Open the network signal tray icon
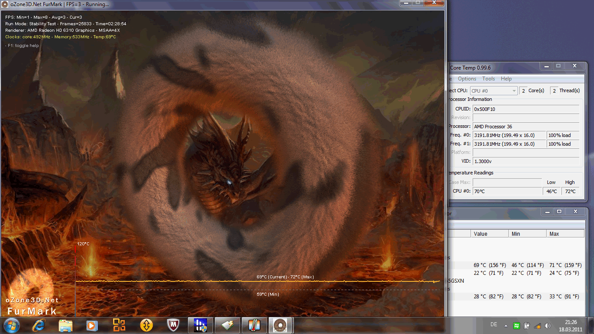Screen dimensions: 594x334 [x=537, y=326]
